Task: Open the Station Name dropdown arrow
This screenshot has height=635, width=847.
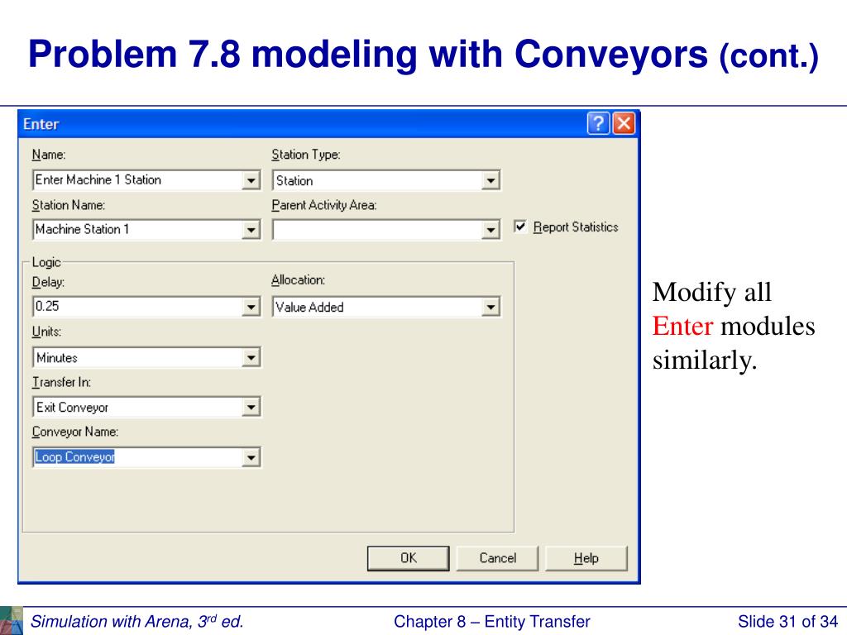Action: click(x=251, y=230)
